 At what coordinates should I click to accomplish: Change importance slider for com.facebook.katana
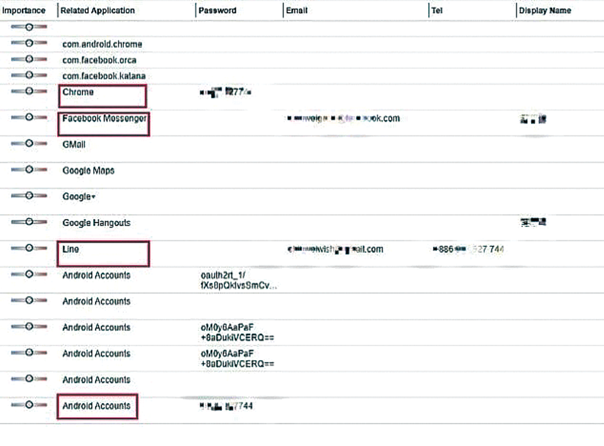point(29,75)
